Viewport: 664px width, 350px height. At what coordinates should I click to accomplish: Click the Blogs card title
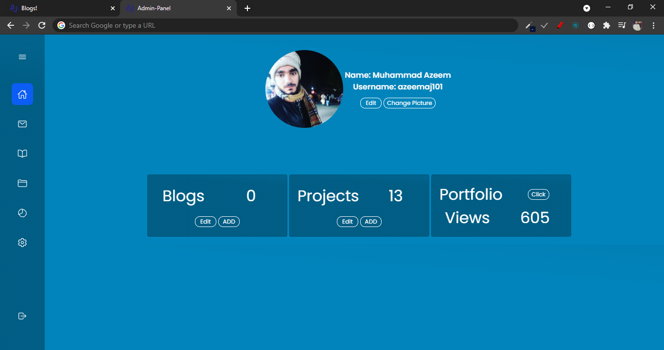(183, 196)
